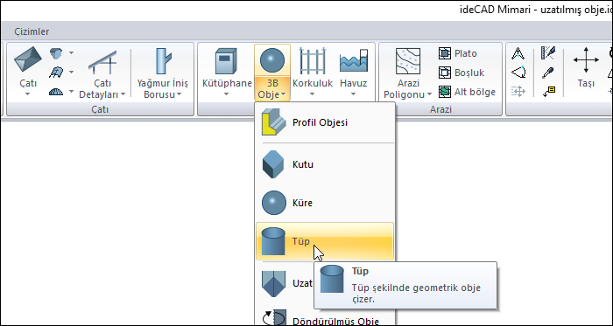613x326 pixels.
Task: Expand Yağmur İniş Borusu dropdown
Action: tap(179, 94)
